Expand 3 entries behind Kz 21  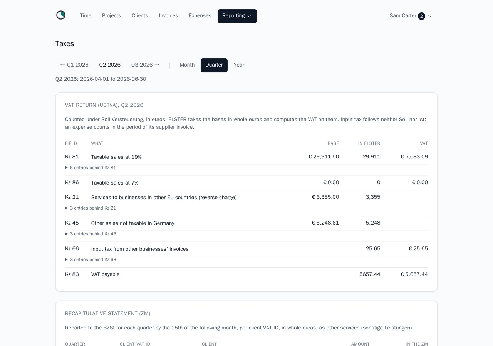91,208
